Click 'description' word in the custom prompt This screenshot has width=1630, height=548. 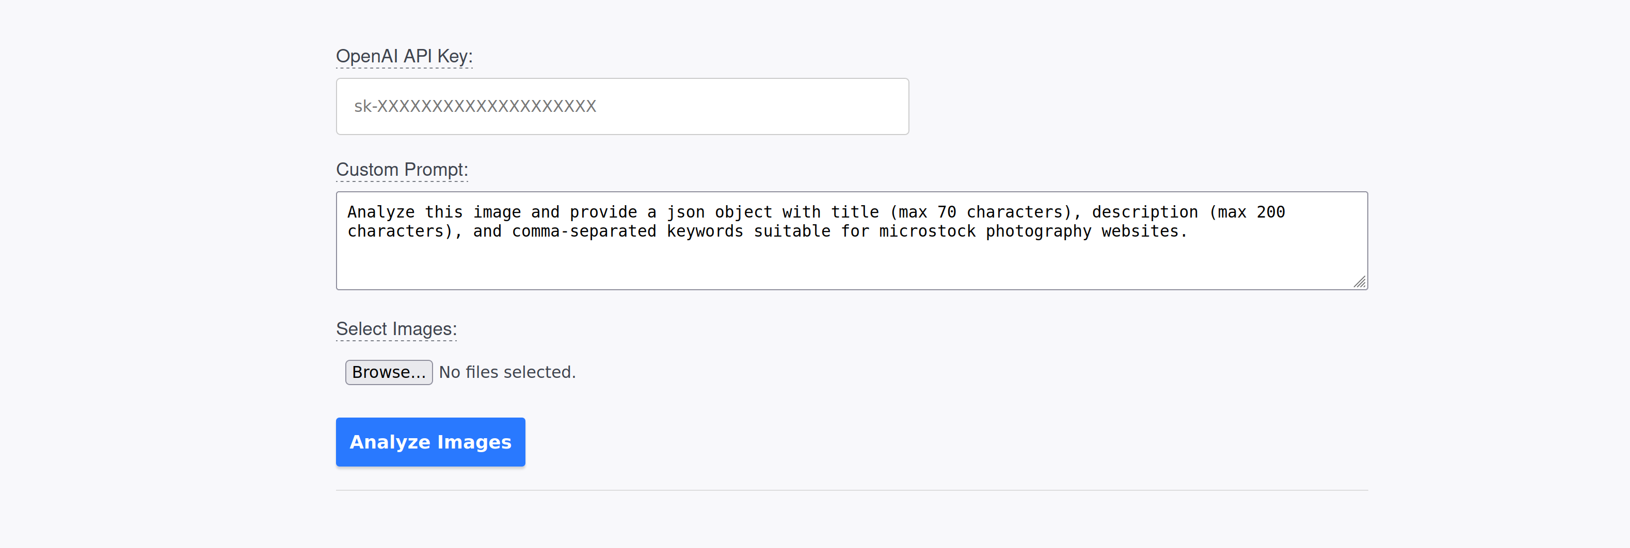1144,212
